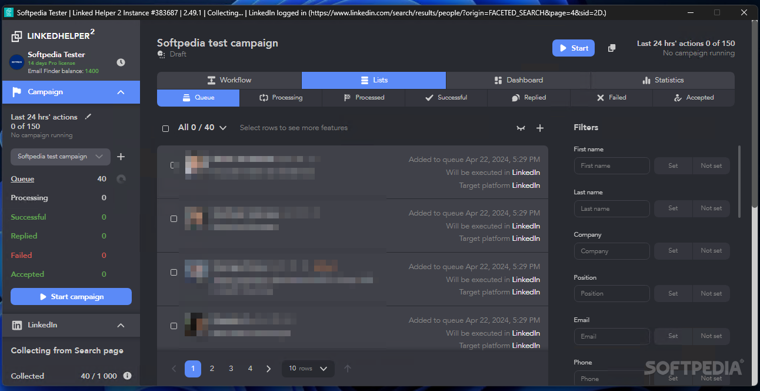Toggle the hide-filters closed-eye icon
Screen dimensions: 760x391
pyautogui.click(x=521, y=128)
